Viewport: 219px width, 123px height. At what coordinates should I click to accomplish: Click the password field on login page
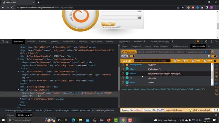tap(119, 17)
